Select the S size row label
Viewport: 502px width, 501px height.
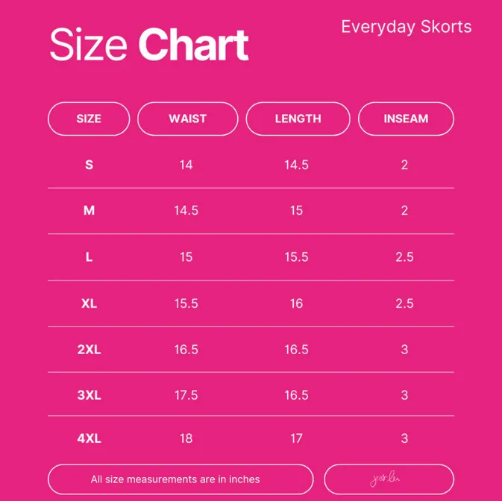point(89,165)
